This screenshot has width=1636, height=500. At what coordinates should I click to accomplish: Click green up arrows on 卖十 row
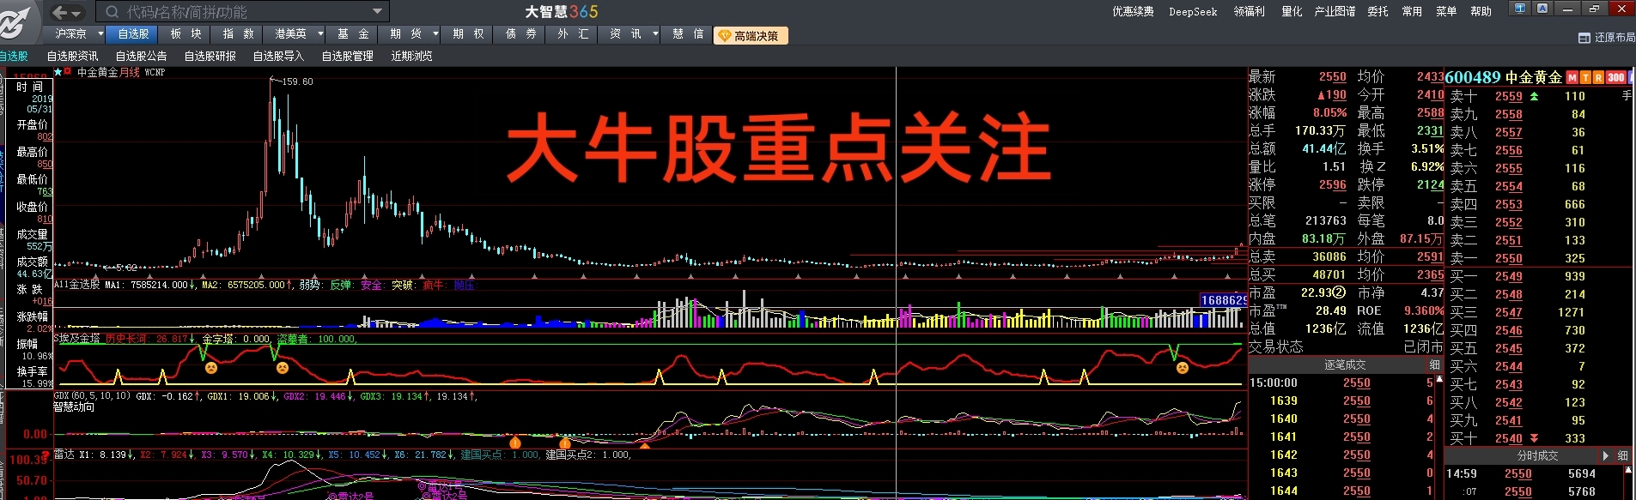pos(1535,96)
